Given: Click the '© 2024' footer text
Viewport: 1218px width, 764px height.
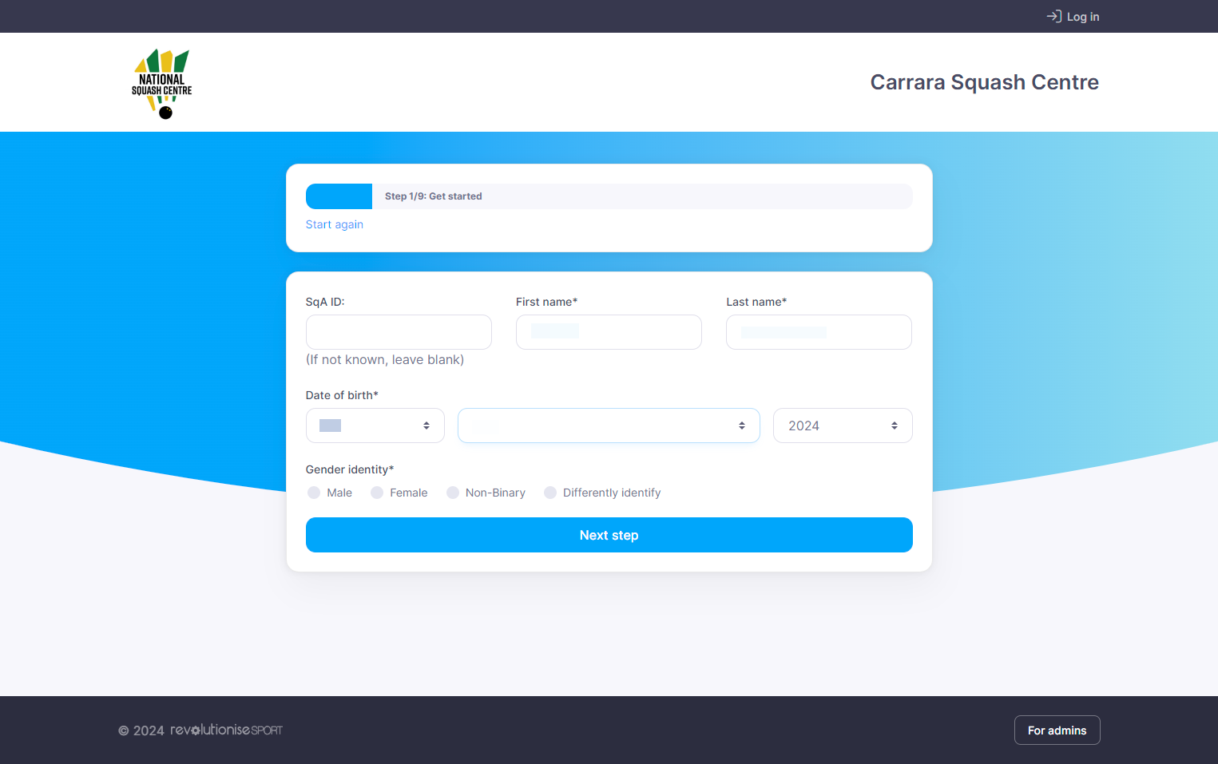Looking at the screenshot, I should tap(141, 730).
